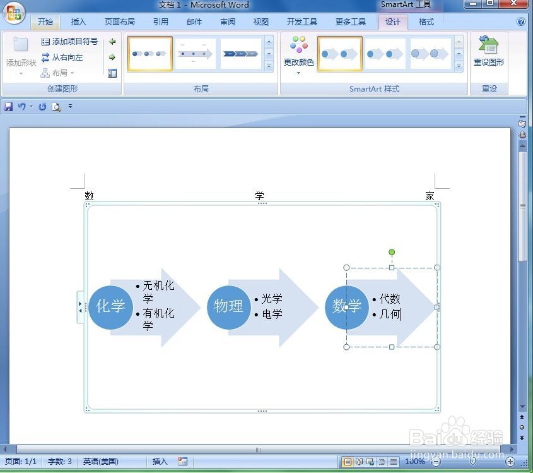Viewport: 533px width, 473px height.
Task: Switch to the 开始 tab
Action: click(45, 21)
